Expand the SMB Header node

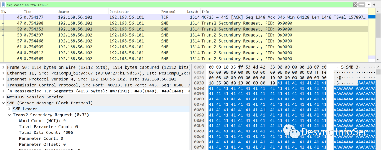tap(9, 109)
